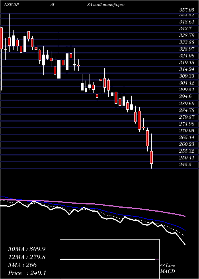Click the 319.15 price axis label
The width and height of the screenshot is (199, 279).
tap(186, 63)
